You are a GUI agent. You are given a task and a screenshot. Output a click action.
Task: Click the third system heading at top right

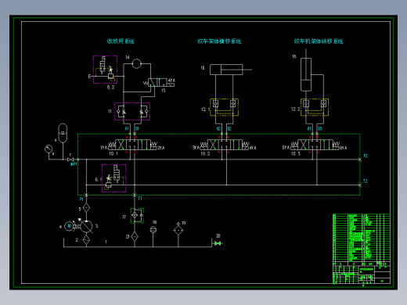point(319,41)
